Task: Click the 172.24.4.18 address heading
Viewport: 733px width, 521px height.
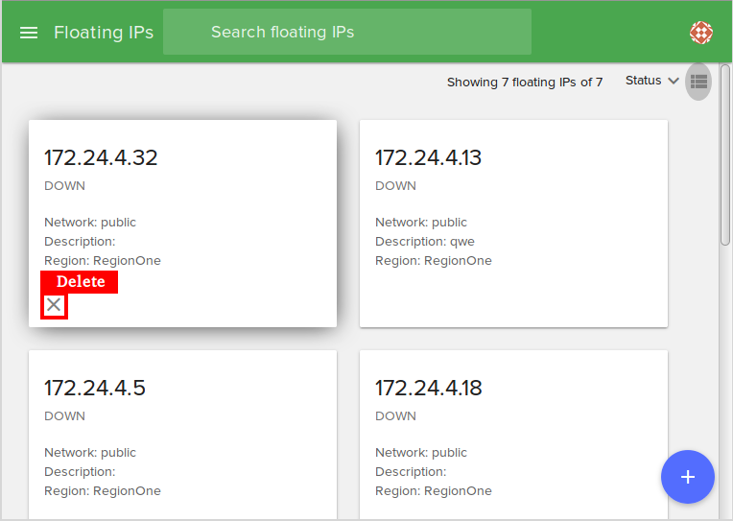Action: click(x=428, y=389)
